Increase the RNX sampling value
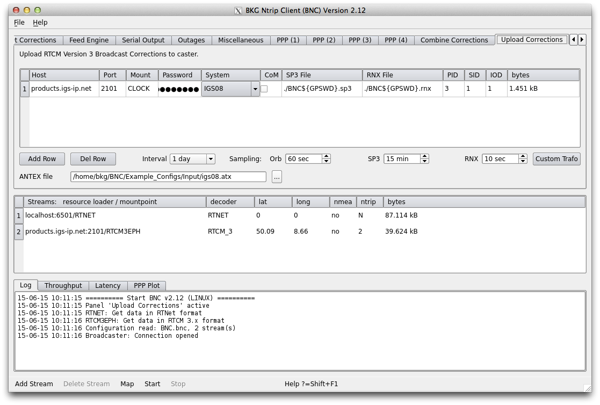The width and height of the screenshot is (600, 405). (523, 156)
